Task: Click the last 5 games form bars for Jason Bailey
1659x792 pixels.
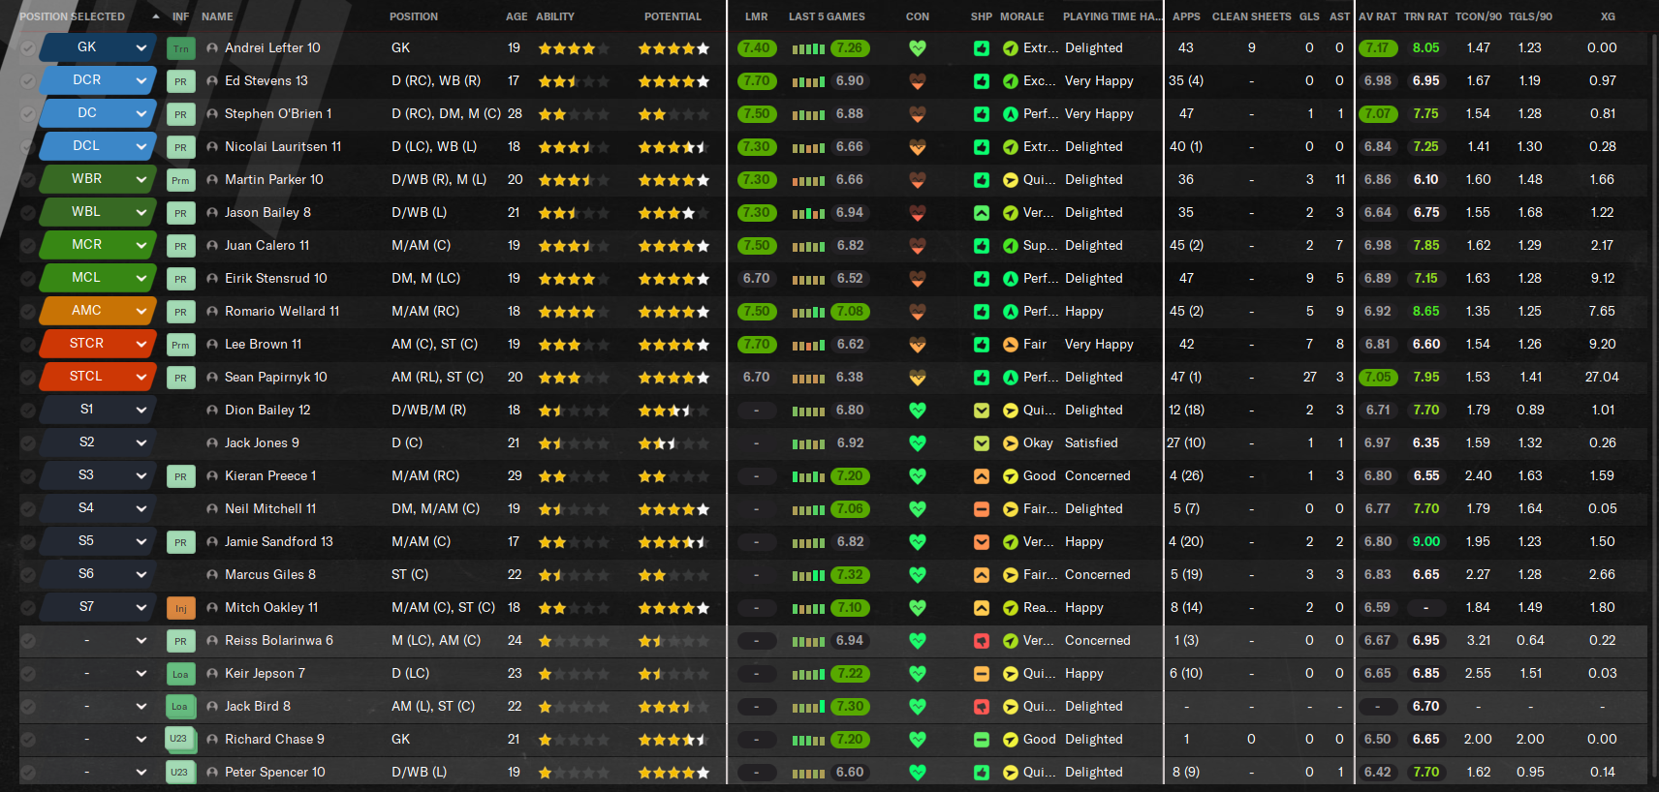Action: pos(808,214)
